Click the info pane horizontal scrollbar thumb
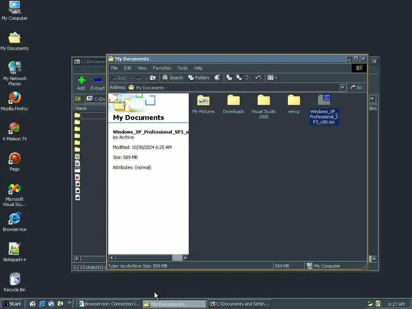The height and width of the screenshot is (309, 412). click(177, 258)
